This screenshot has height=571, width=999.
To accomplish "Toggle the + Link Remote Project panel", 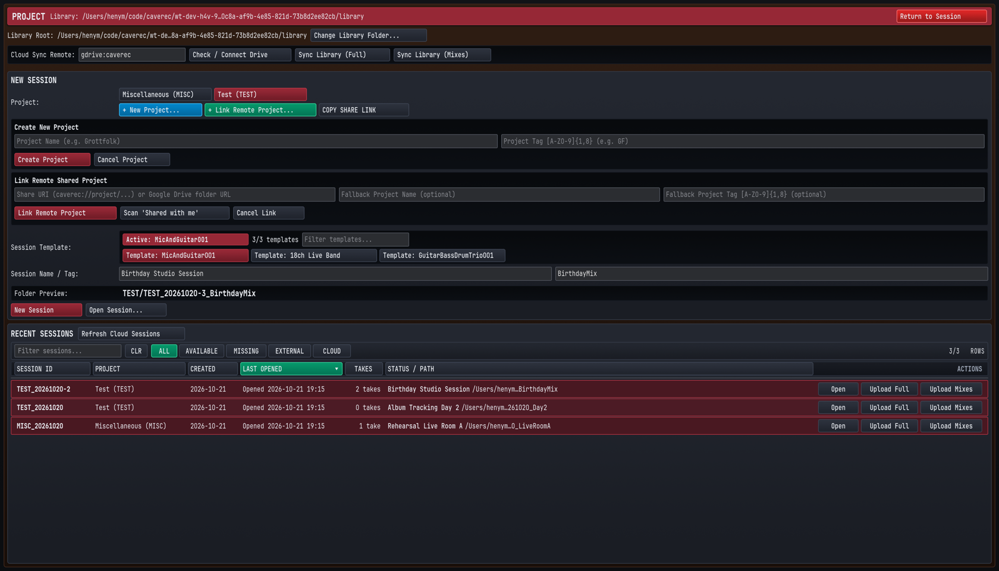I will (260, 110).
